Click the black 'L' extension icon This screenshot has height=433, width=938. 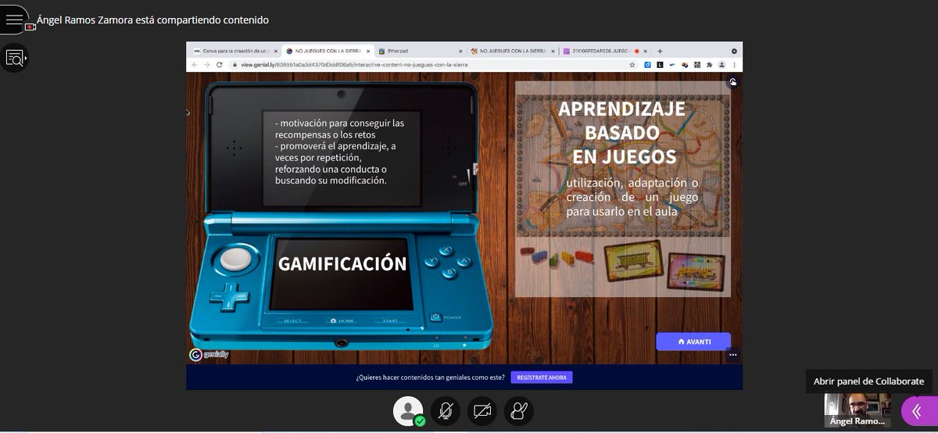coord(660,65)
